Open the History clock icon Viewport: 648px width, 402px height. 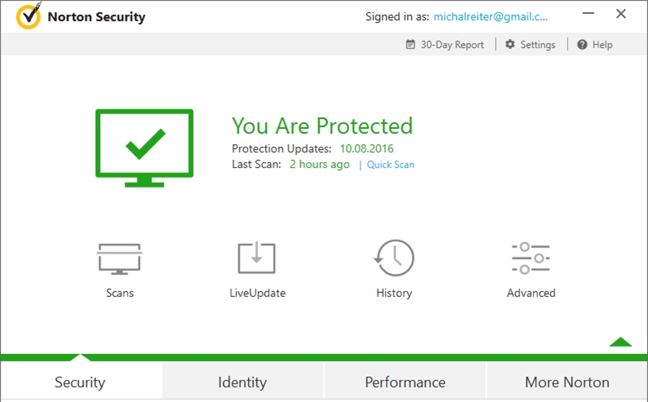coord(394,258)
